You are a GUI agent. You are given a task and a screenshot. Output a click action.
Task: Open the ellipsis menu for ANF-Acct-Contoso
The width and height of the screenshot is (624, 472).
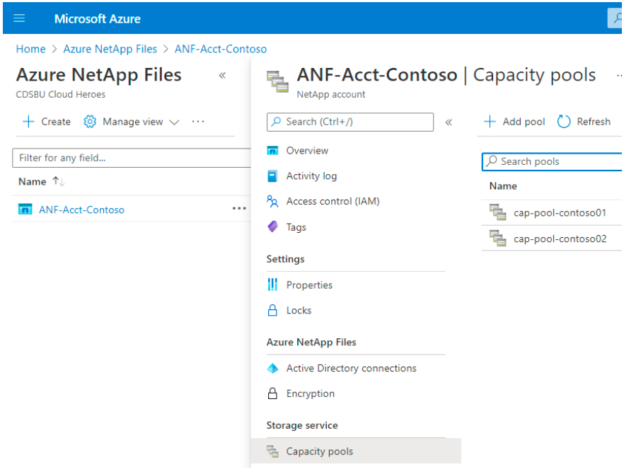point(239,209)
